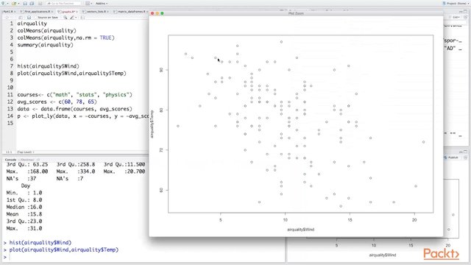Switch to matrix_dataframes.R tab
The width and height of the screenshot is (471, 265).
pyautogui.click(x=130, y=12)
